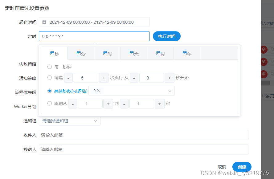Decrease the 每隔 seconds interval value

click(68, 78)
